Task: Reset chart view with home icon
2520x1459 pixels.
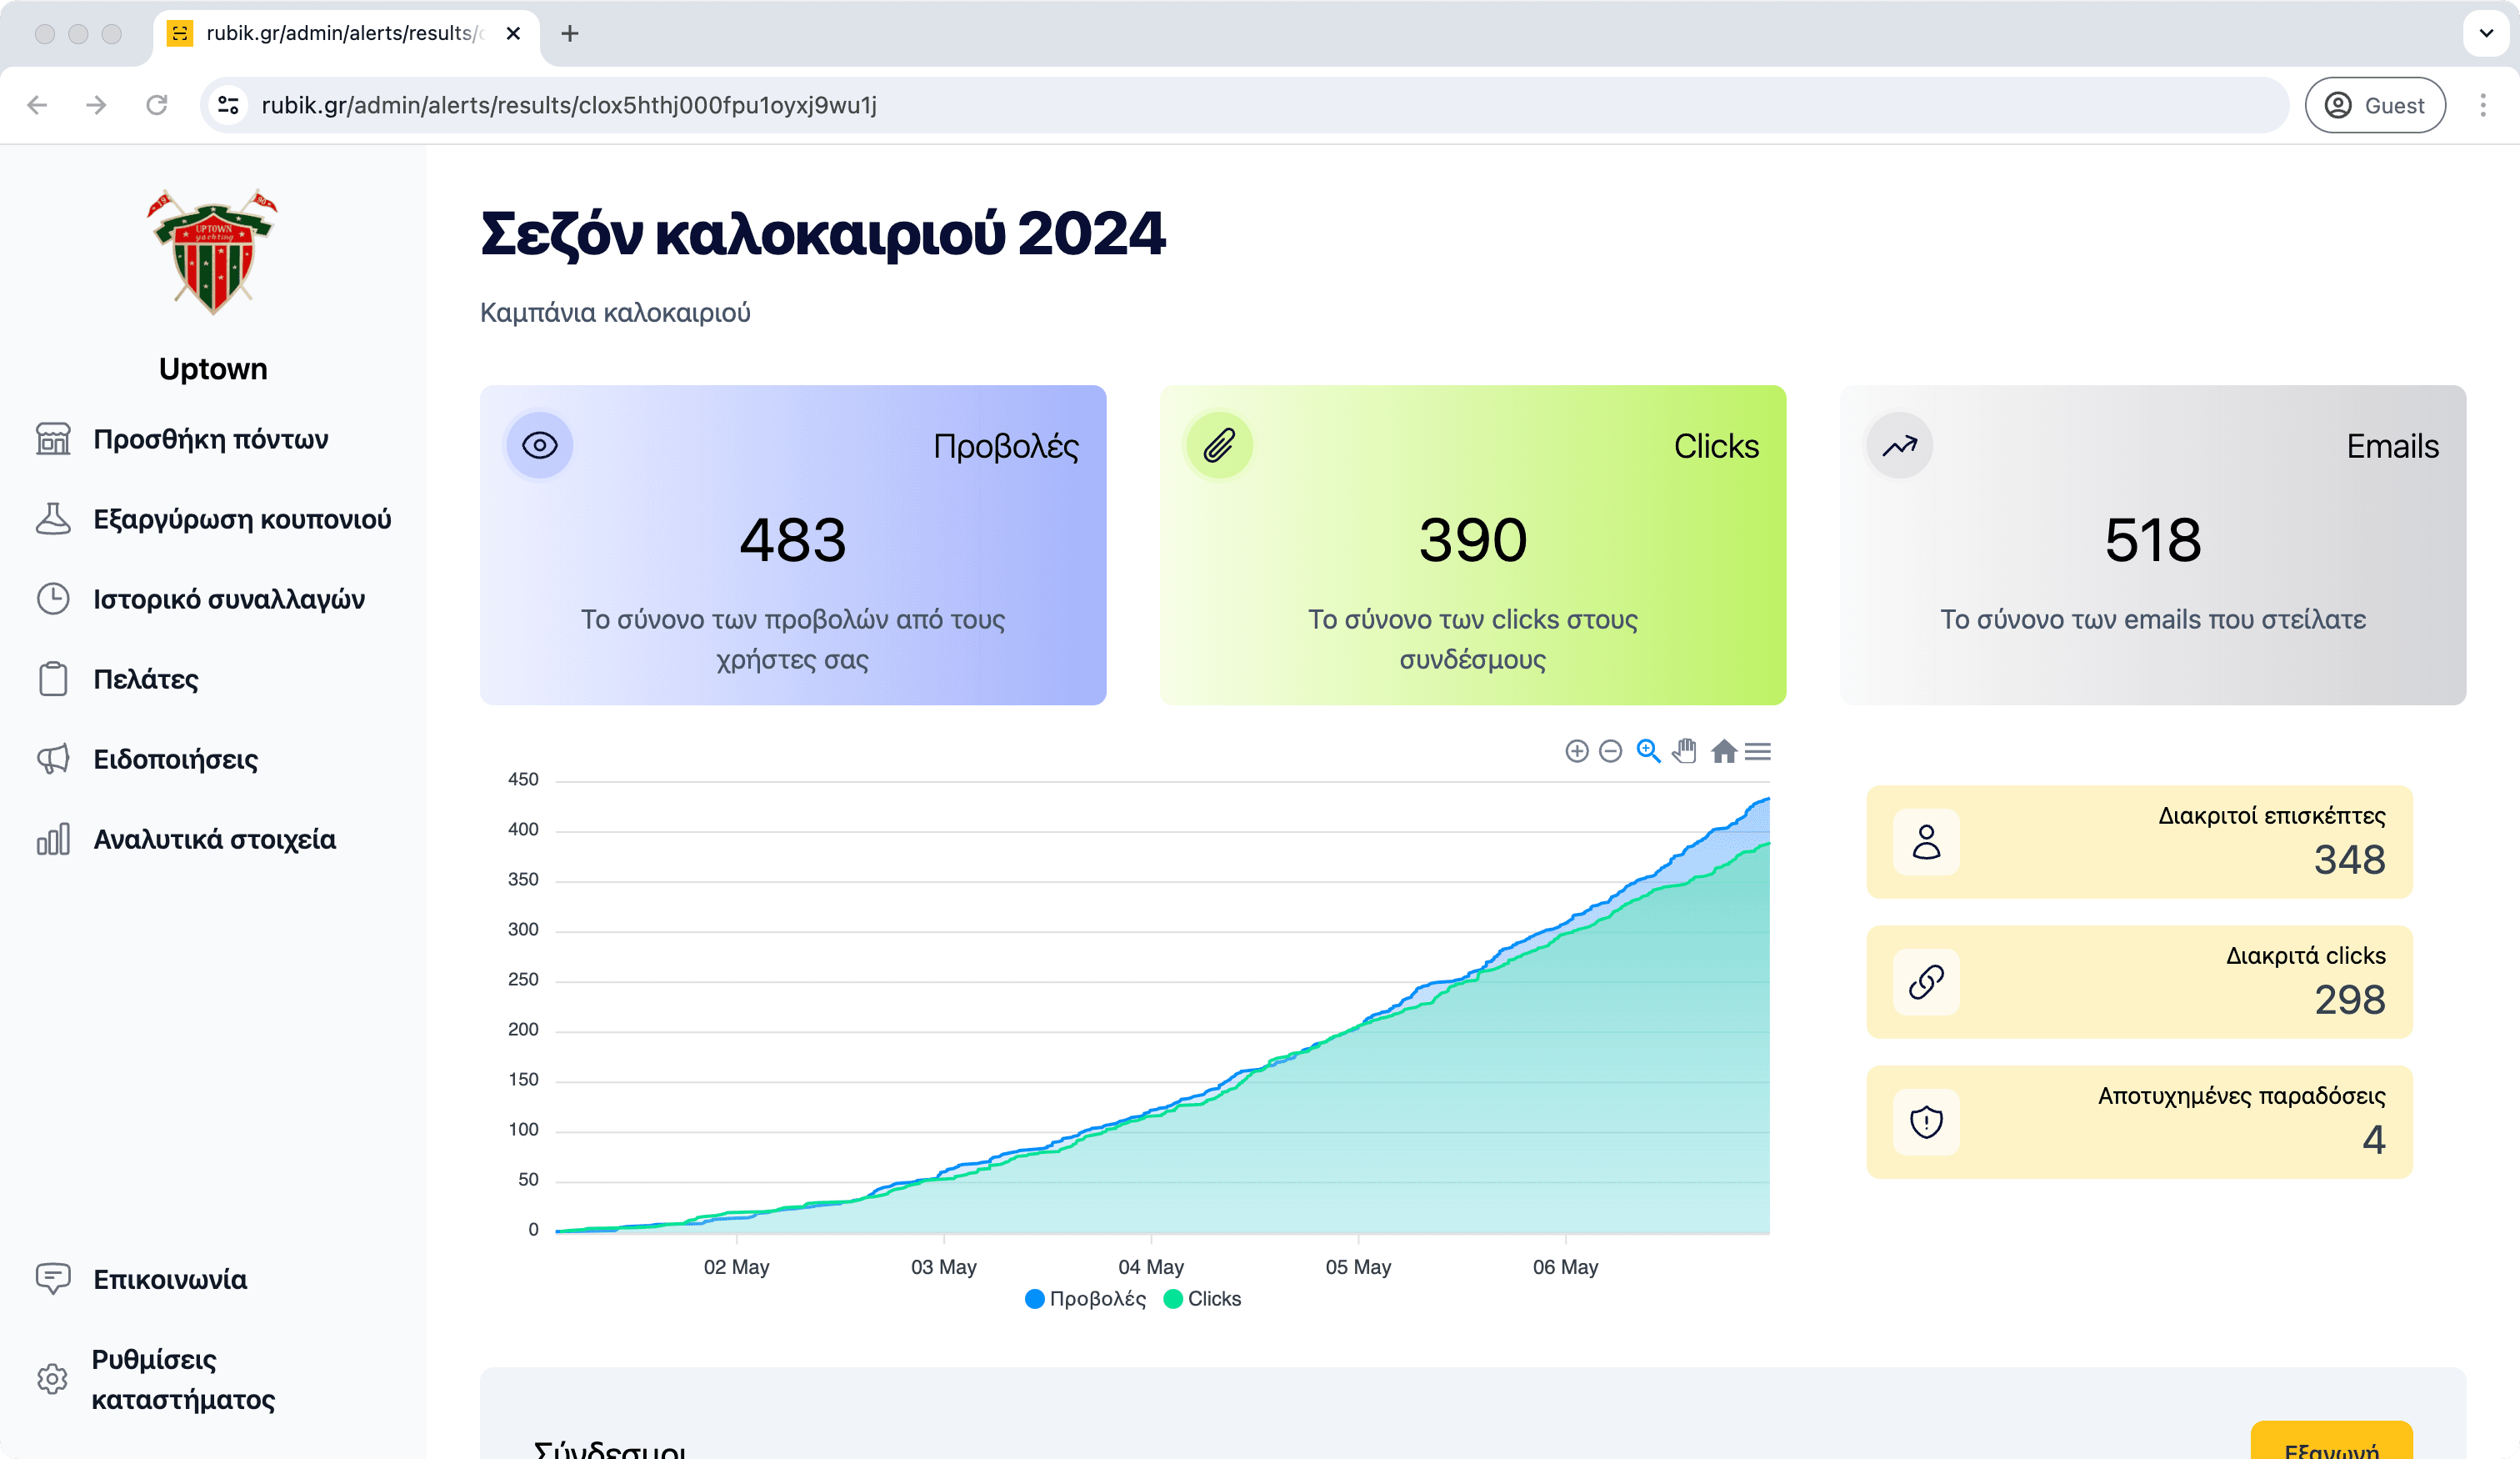Action: click(x=1723, y=750)
